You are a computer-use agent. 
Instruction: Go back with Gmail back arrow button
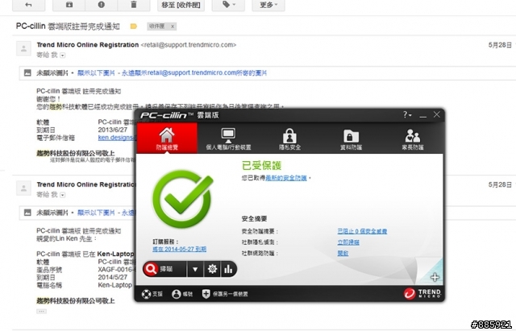click(x=29, y=5)
